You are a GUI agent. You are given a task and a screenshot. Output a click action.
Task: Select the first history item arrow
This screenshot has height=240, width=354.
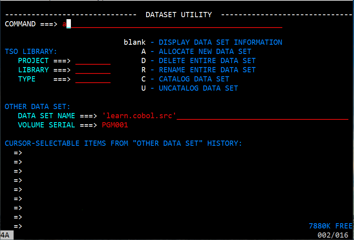pos(18,153)
